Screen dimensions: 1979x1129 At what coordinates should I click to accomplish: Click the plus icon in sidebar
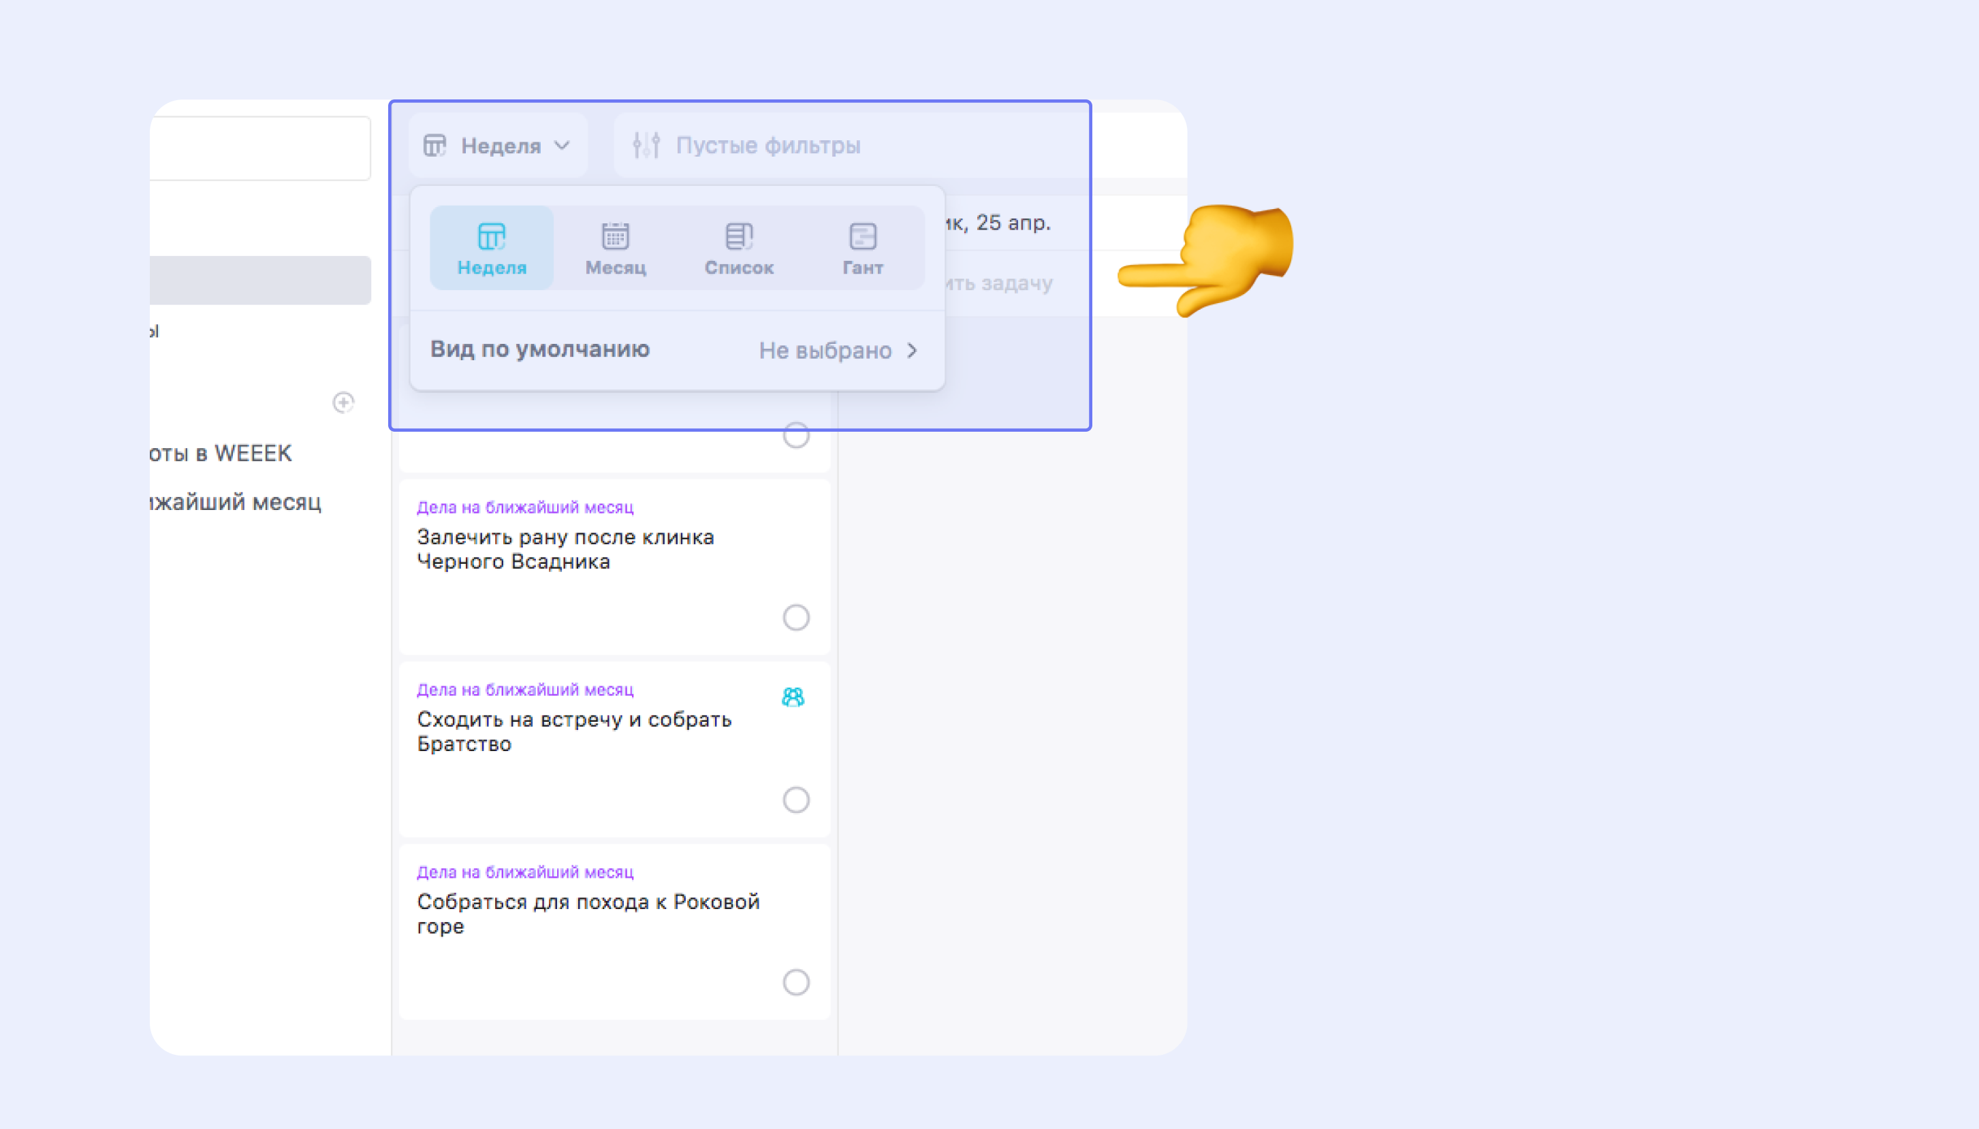[x=343, y=402]
